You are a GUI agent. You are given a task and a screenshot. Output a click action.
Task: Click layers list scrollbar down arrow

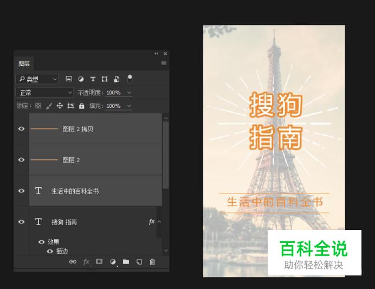pos(166,251)
